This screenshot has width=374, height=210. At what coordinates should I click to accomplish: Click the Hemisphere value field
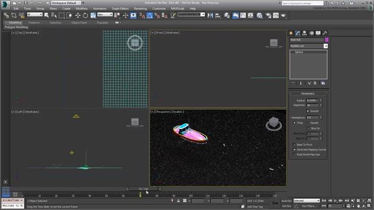pos(313,118)
